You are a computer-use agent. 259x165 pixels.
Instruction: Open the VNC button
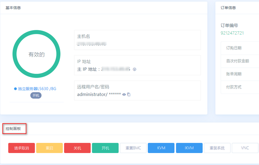click(245, 148)
